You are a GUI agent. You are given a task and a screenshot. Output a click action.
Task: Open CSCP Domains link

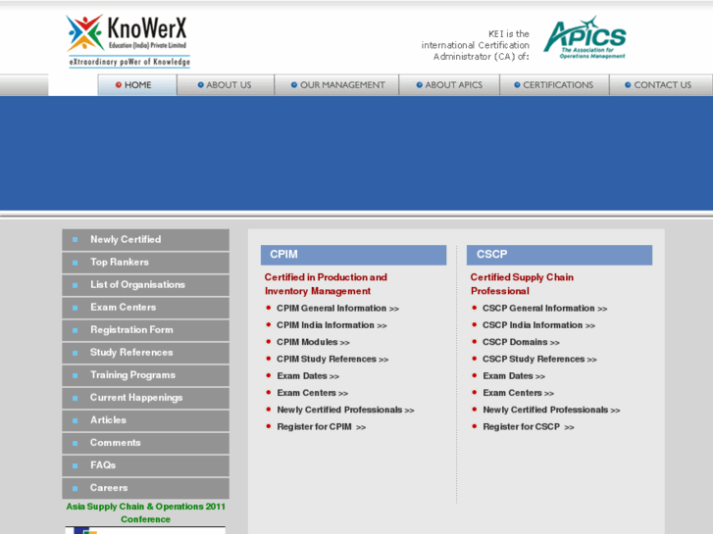click(x=521, y=342)
